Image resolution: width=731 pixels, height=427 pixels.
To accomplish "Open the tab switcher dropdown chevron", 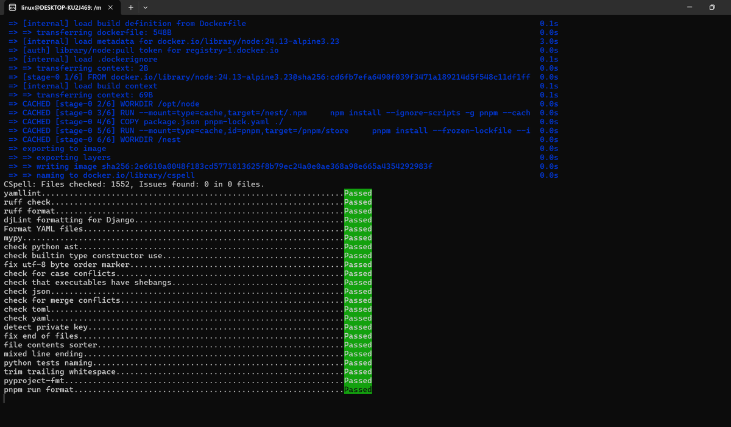I will coord(146,8).
